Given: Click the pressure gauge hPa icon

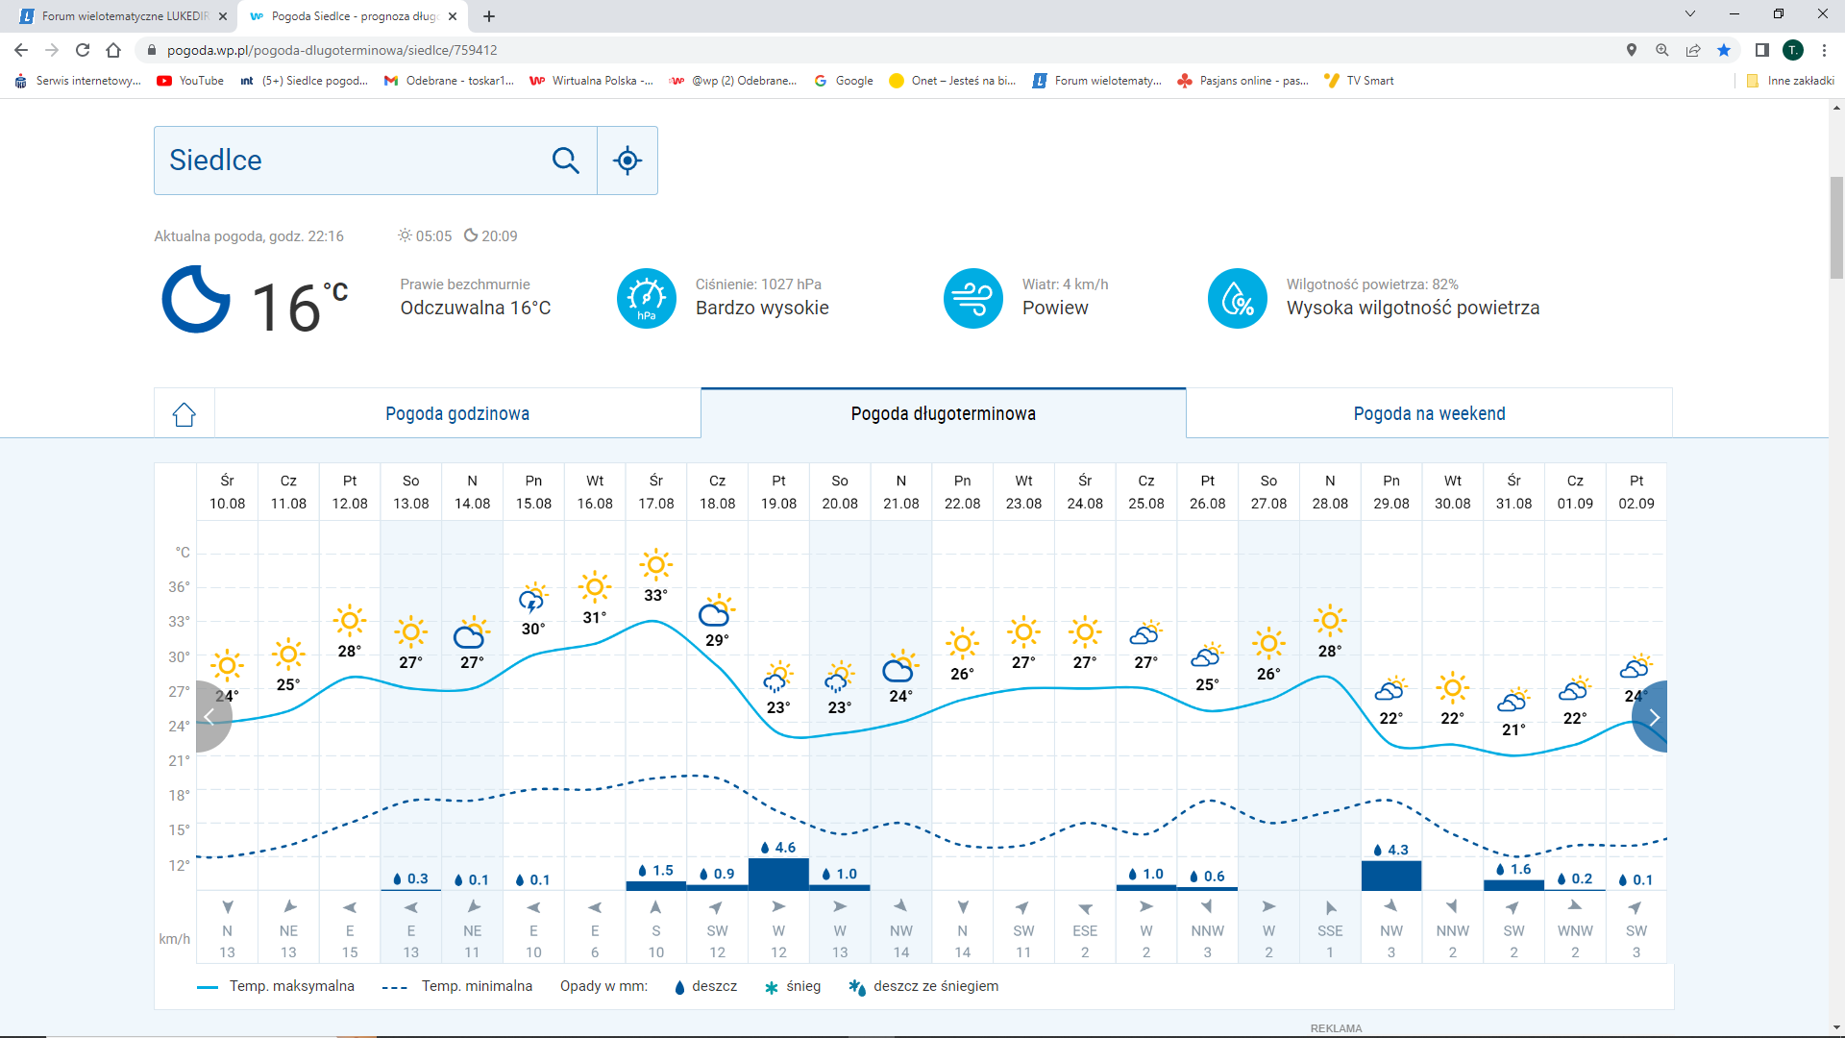Looking at the screenshot, I should point(646,299).
